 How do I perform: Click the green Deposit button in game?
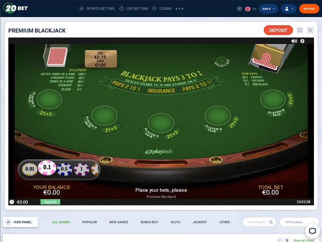click(x=50, y=202)
